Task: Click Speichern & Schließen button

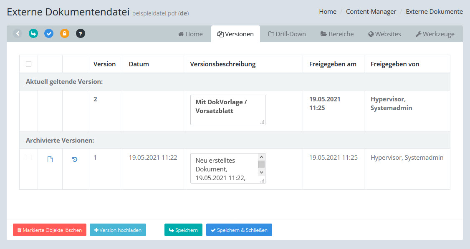Action: [239, 230]
